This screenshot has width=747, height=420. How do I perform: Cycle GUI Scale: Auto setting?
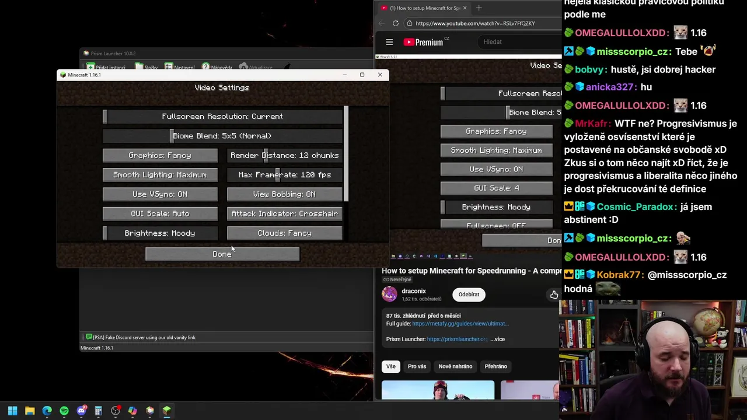point(160,213)
